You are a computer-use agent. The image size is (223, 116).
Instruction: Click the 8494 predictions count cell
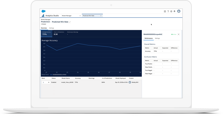click(x=103, y=82)
